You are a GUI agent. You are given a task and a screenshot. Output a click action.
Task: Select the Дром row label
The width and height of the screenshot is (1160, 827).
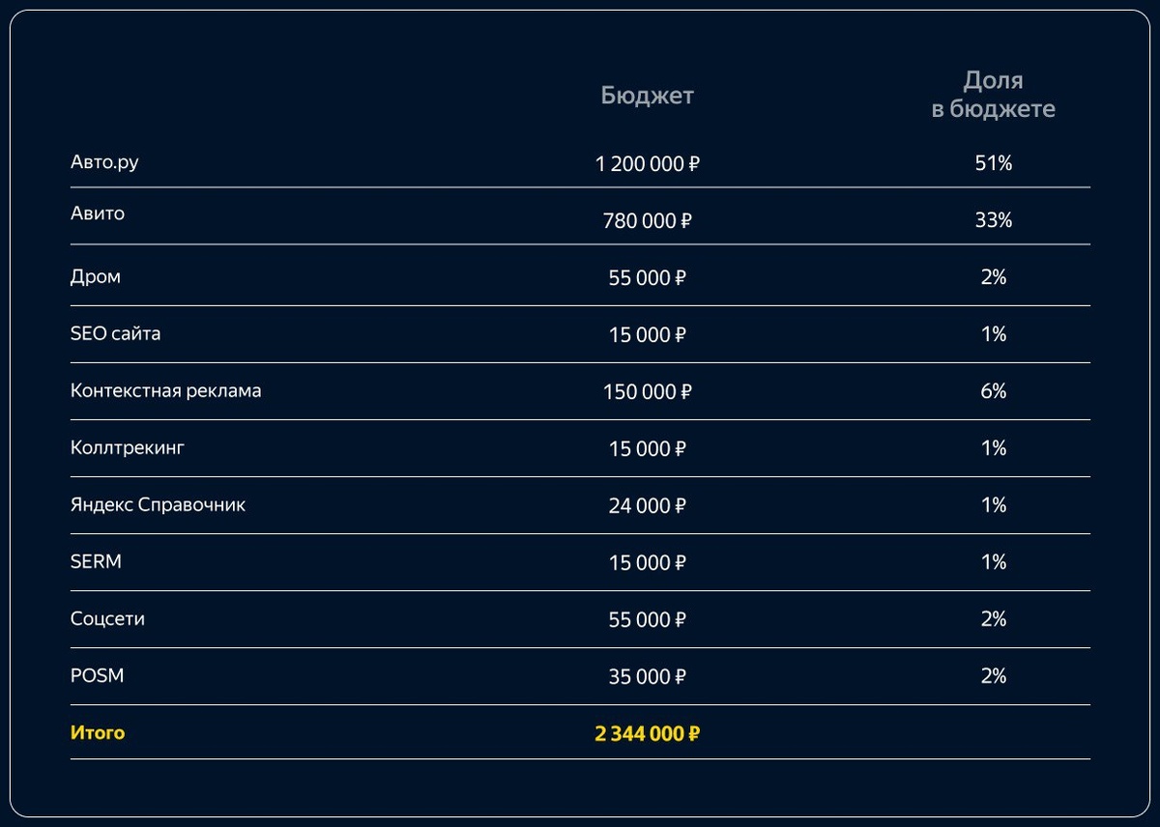96,276
